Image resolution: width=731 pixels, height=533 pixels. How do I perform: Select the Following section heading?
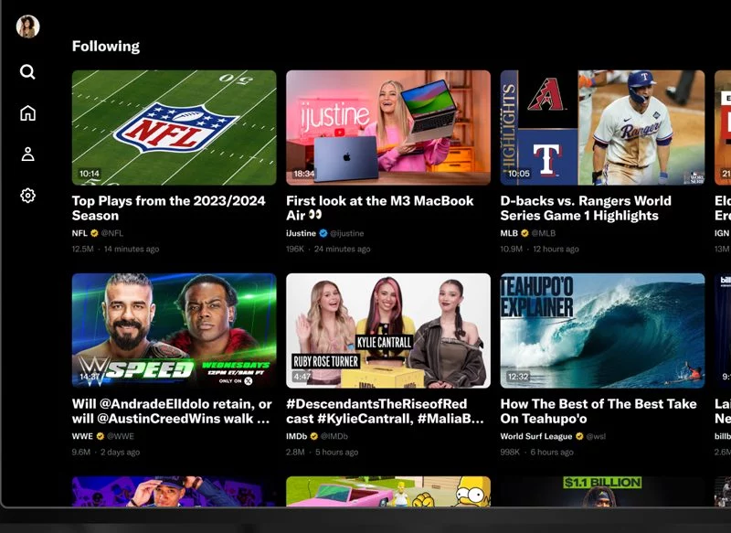point(106,46)
